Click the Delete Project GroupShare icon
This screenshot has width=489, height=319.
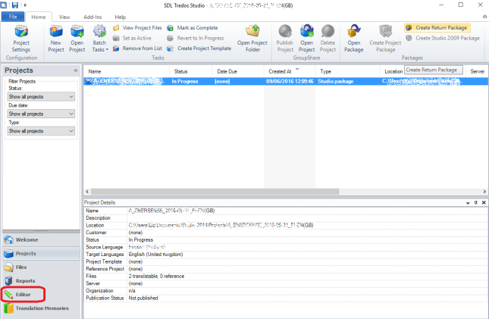[328, 37]
